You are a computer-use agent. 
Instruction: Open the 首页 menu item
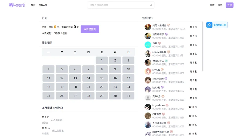coord(33,5)
